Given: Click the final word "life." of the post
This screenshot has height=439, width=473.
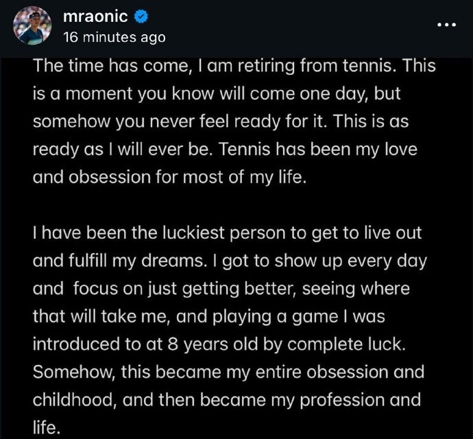Looking at the screenshot, I should [x=47, y=428].
